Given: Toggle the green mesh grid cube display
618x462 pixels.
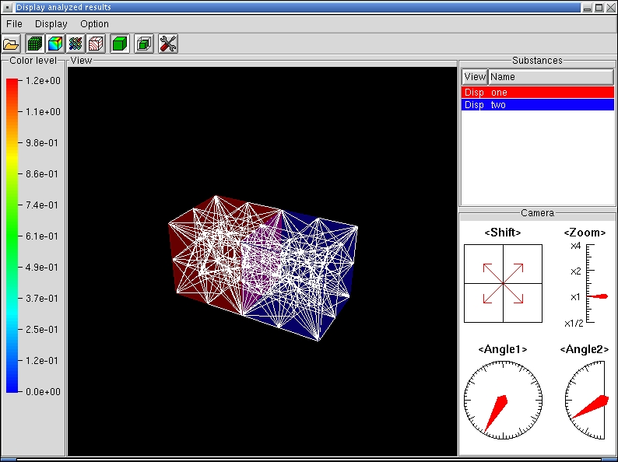Looking at the screenshot, I should (x=35, y=44).
